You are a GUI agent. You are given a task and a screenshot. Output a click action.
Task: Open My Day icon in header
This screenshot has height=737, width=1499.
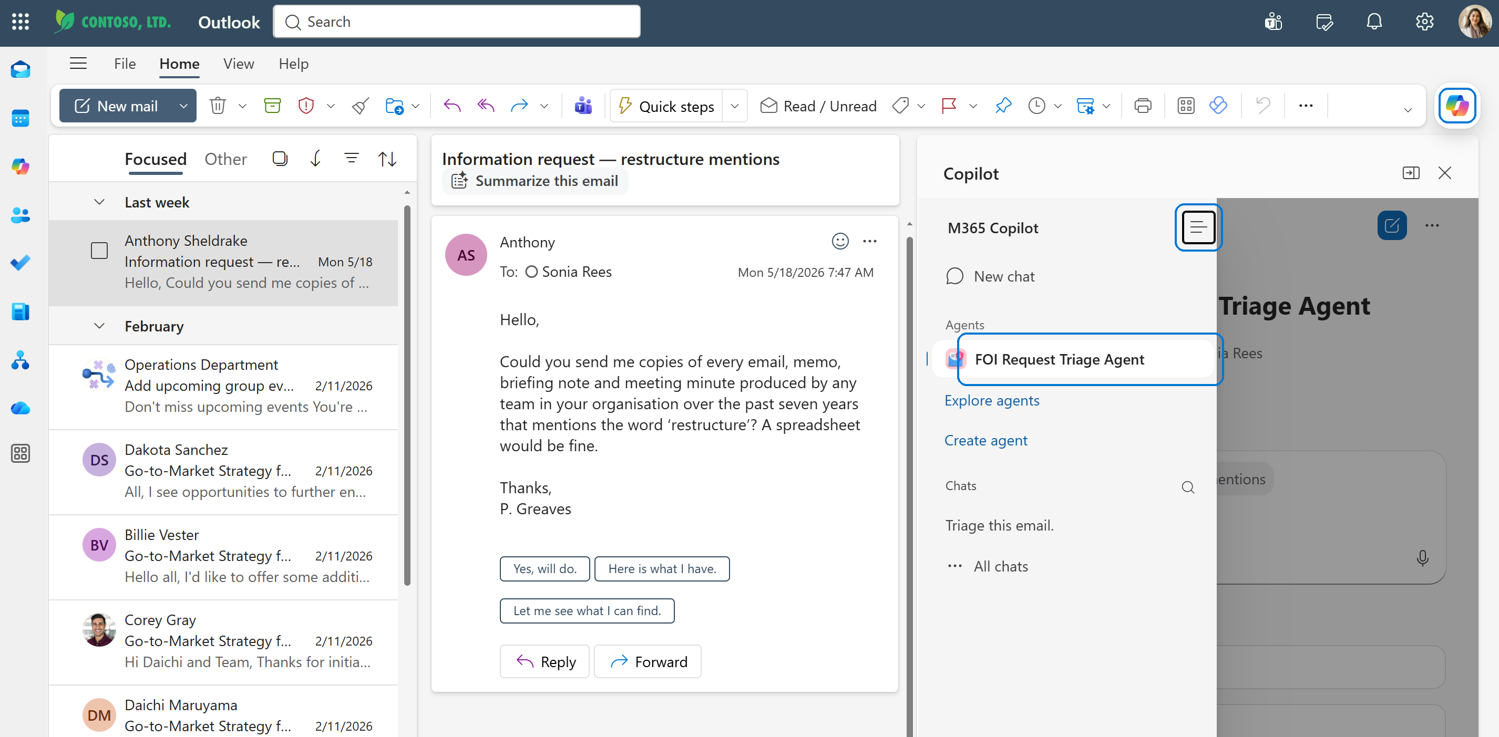(x=1325, y=22)
